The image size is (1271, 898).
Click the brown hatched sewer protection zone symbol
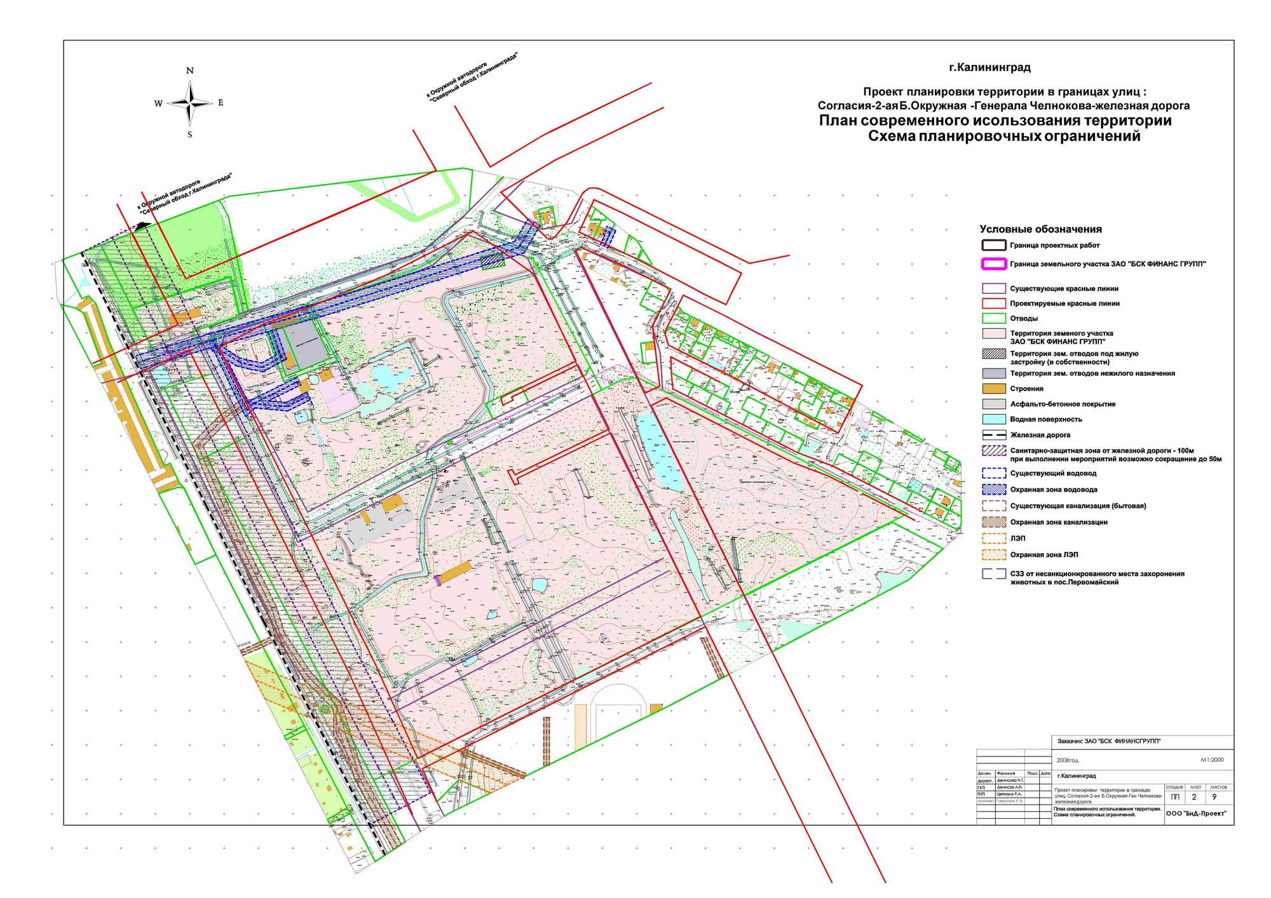tap(994, 522)
